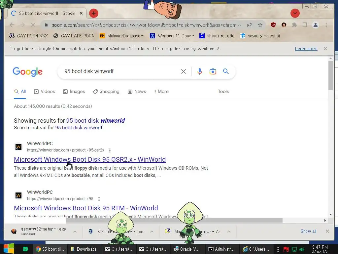The width and height of the screenshot is (338, 254).
Task: Open the Extensions puzzle piece menu
Action: (294, 25)
